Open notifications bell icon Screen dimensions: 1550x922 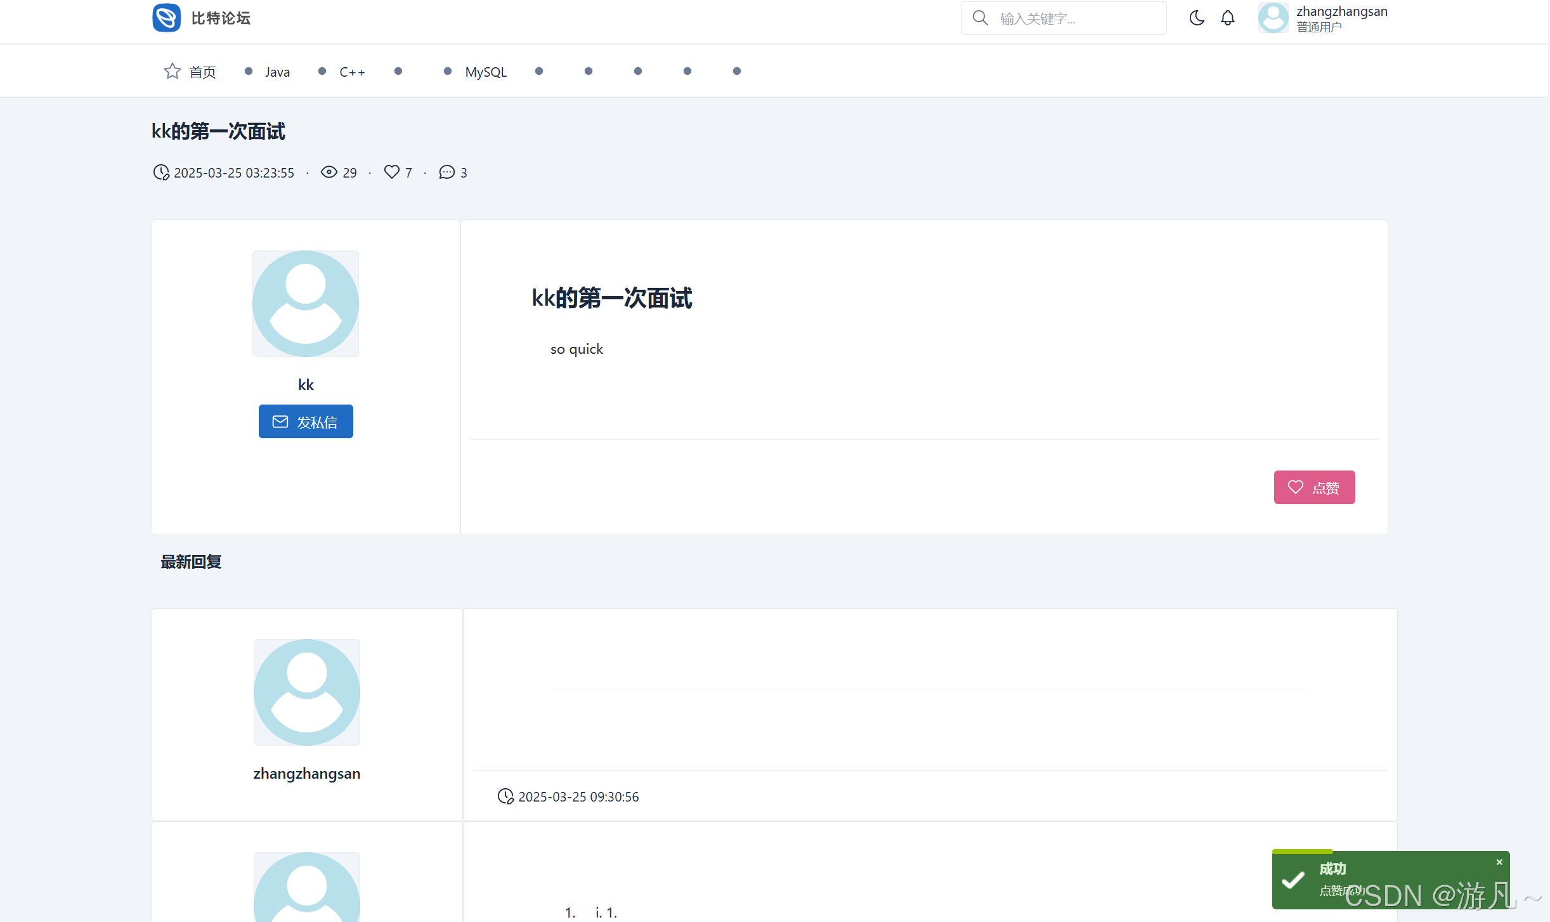click(1227, 18)
